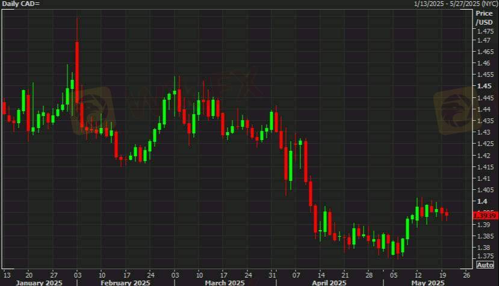The height and width of the screenshot is (286, 499).
Task: Click the 1.425 price axis label
Action: click(486, 144)
